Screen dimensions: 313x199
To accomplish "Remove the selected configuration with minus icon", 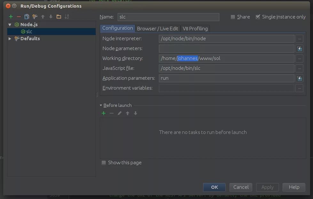I will (x=19, y=17).
